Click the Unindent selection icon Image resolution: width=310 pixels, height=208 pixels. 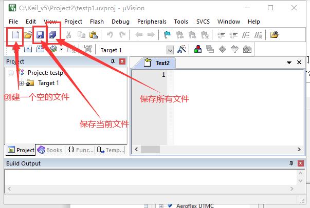[x=233, y=35]
